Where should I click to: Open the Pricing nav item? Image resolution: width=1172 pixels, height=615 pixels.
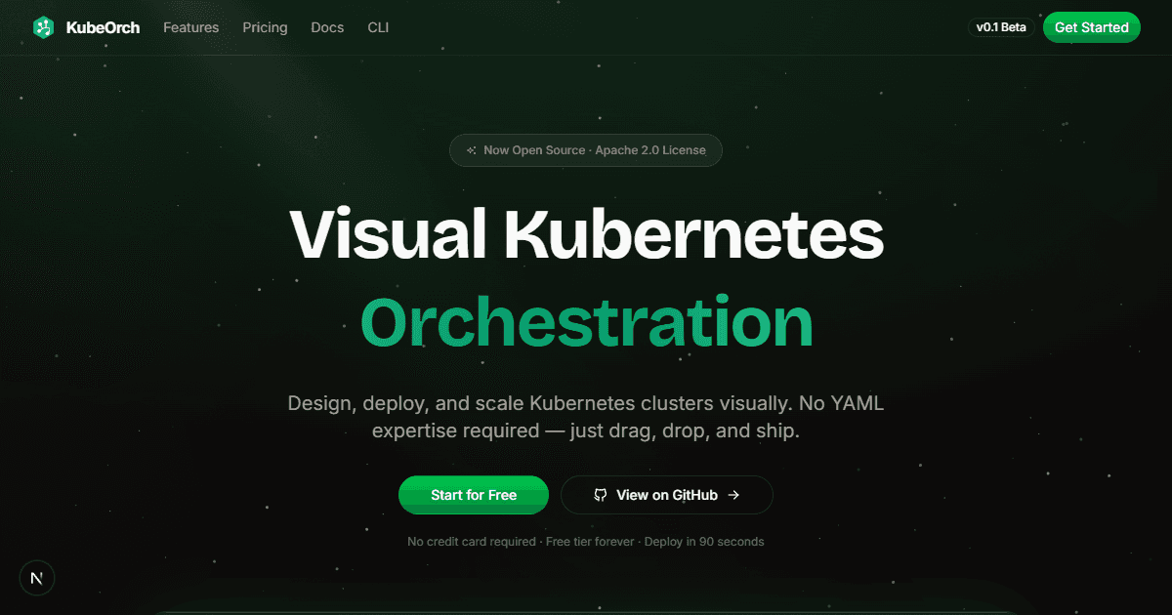(266, 27)
